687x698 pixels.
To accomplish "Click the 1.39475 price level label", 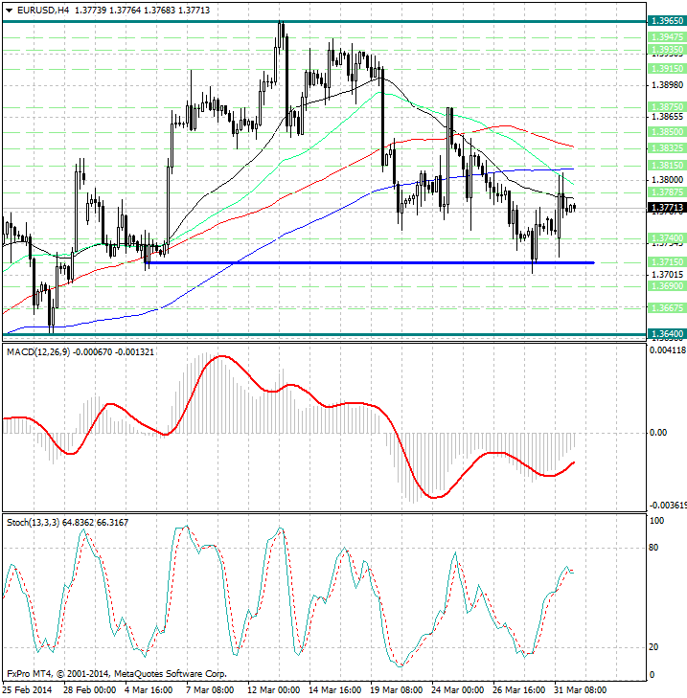I will pyautogui.click(x=667, y=37).
